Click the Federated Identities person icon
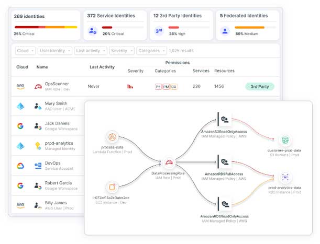The width and height of the screenshot is (320, 244). (x=225, y=31)
